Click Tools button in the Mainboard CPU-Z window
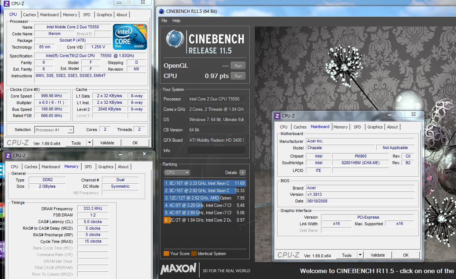 point(347,255)
